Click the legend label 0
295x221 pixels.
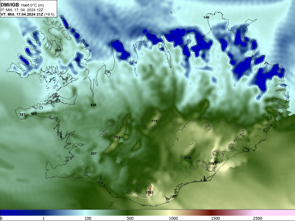click(1, 218)
